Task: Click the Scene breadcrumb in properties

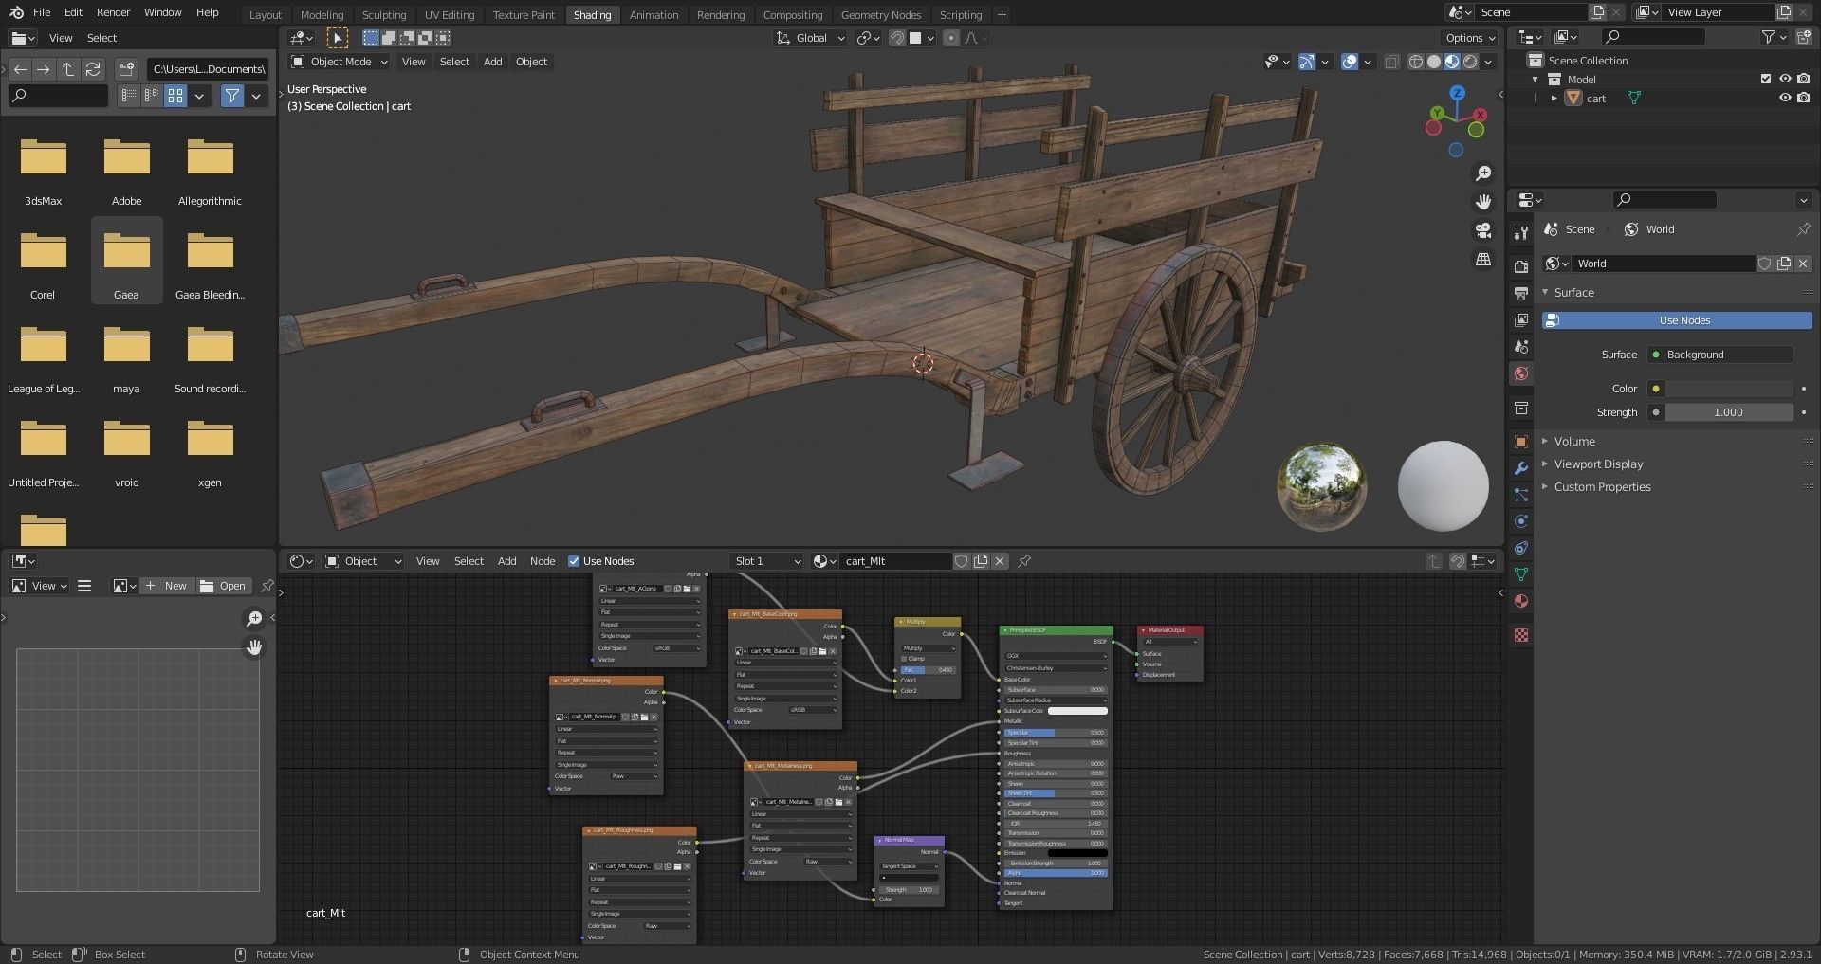Action: [x=1570, y=229]
